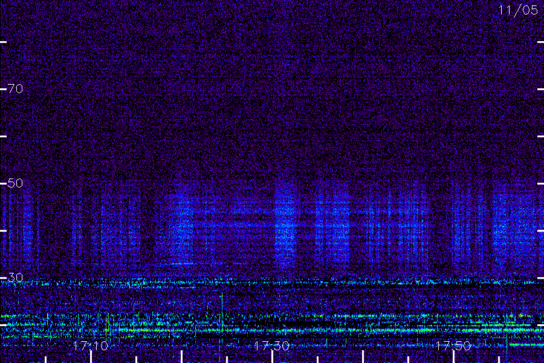Click the 17:30 time label
544x363 pixels.
pyautogui.click(x=271, y=345)
